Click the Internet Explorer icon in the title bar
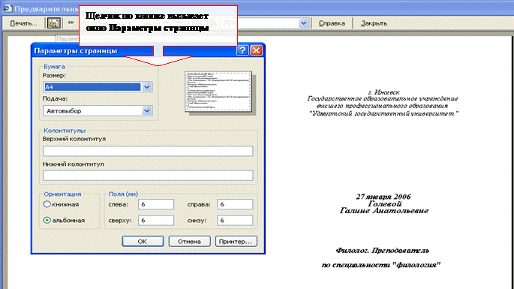514x289 pixels. [8, 8]
